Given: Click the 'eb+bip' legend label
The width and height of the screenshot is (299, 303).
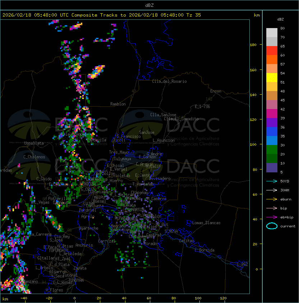Looking at the screenshot, I should [x=287, y=217].
